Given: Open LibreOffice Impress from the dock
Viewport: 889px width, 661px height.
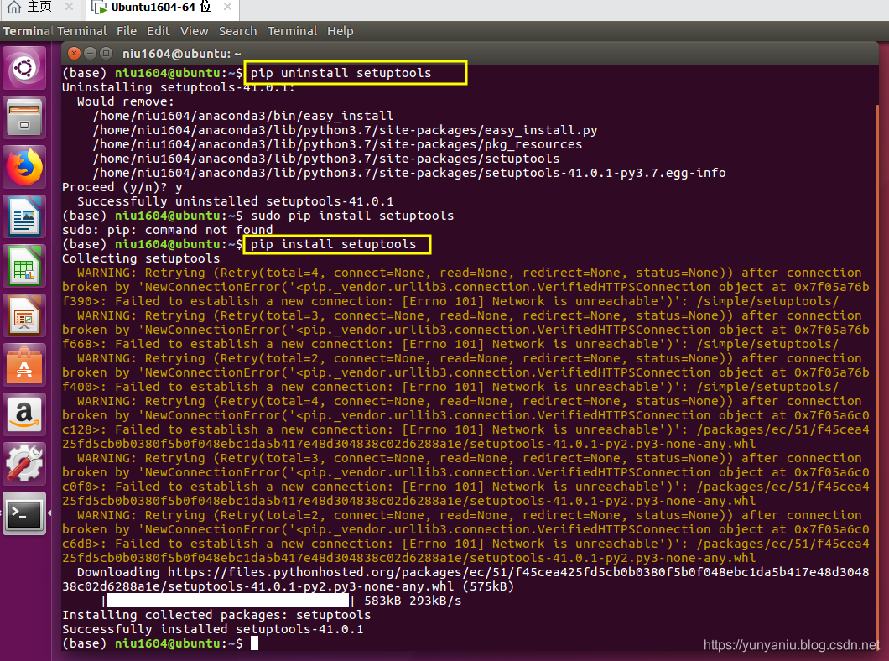Looking at the screenshot, I should 24,315.
